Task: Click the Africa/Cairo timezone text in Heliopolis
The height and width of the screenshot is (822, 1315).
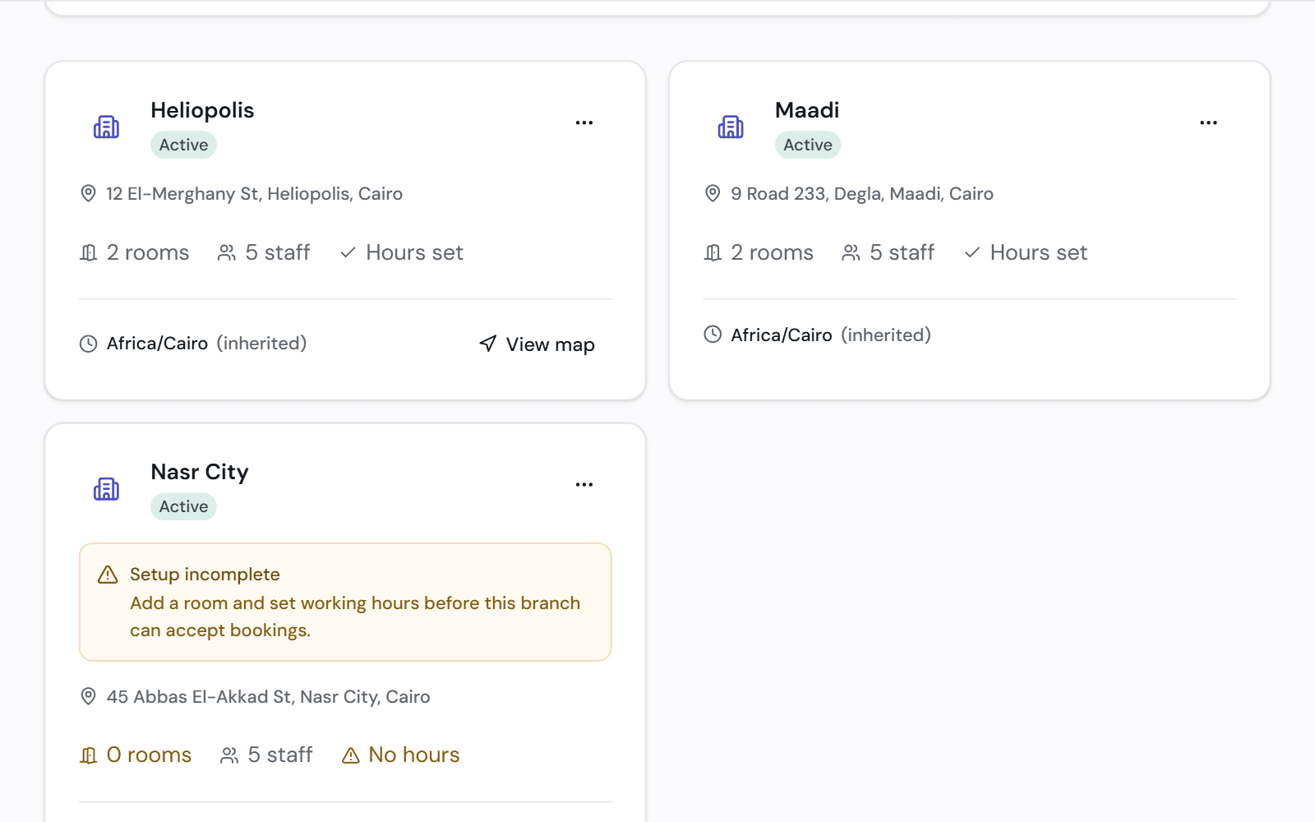Action: click(157, 344)
